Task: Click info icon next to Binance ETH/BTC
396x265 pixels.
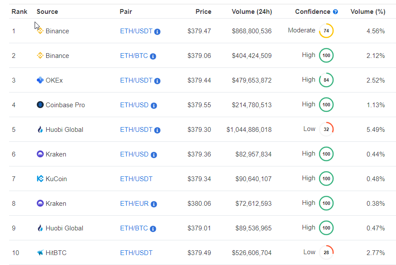Action: tap(153, 56)
